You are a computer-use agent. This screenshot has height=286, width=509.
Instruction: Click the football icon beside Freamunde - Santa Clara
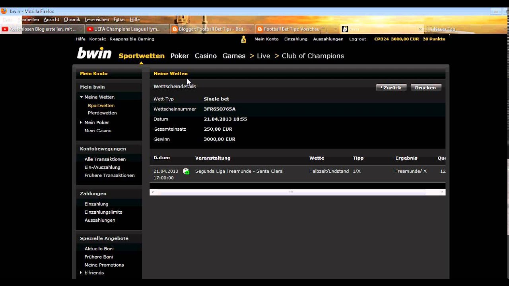(x=186, y=171)
